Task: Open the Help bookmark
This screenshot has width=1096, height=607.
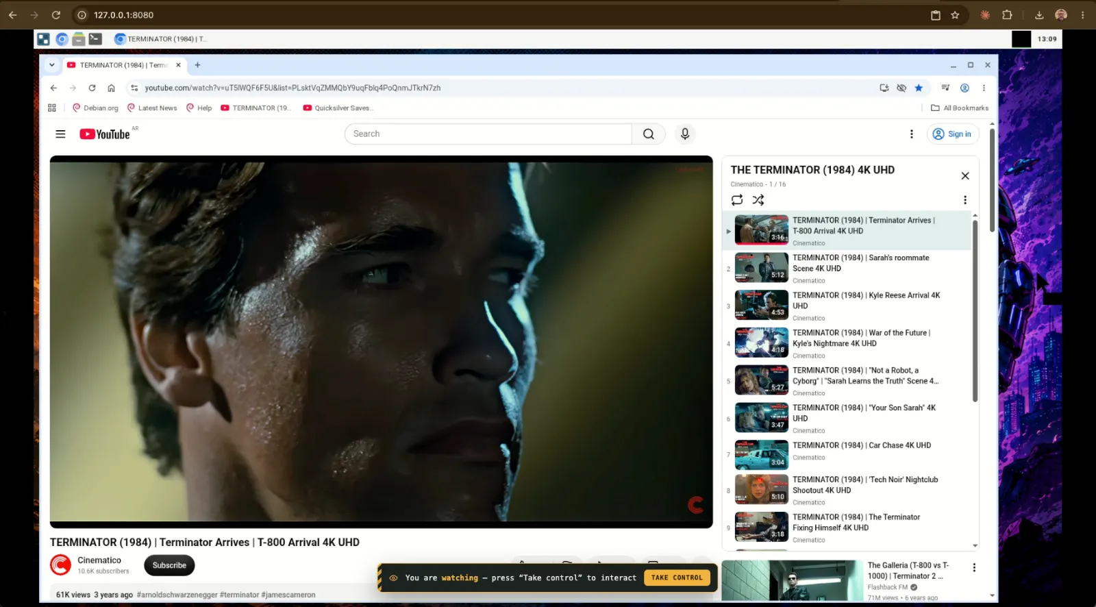Action: [x=199, y=108]
